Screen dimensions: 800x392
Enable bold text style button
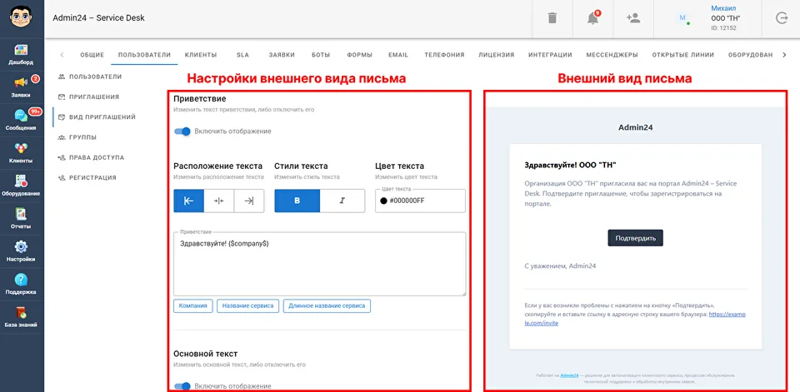pos(297,201)
